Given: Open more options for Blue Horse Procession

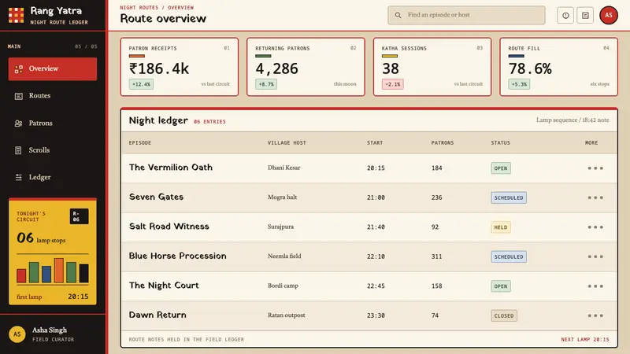Looking at the screenshot, I should coord(595,256).
